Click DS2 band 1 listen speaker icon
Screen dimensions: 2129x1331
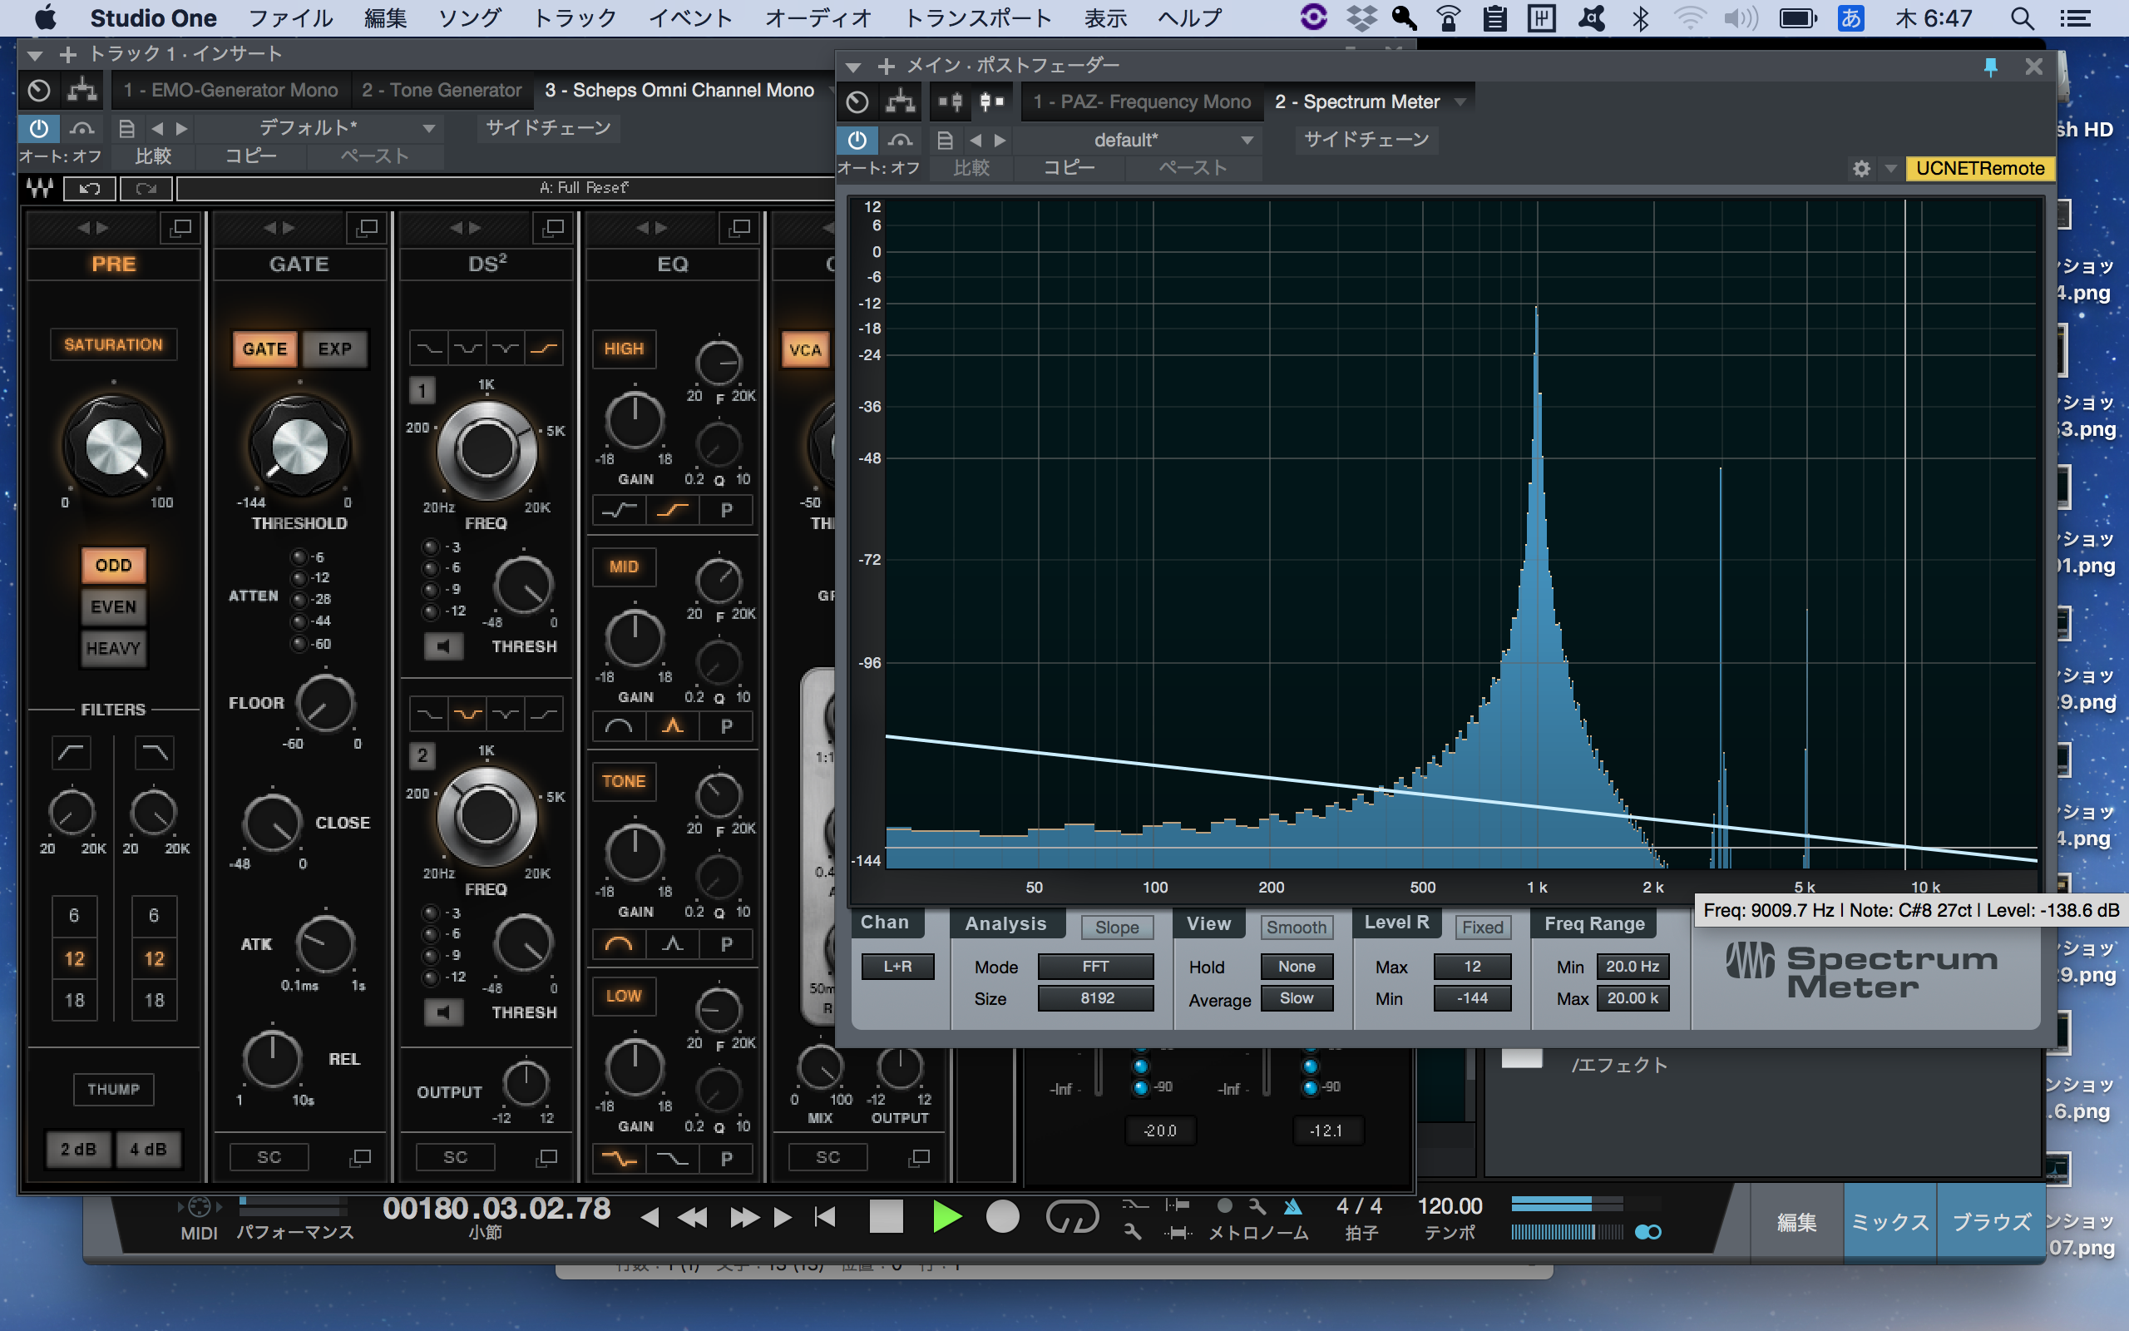pos(443,646)
